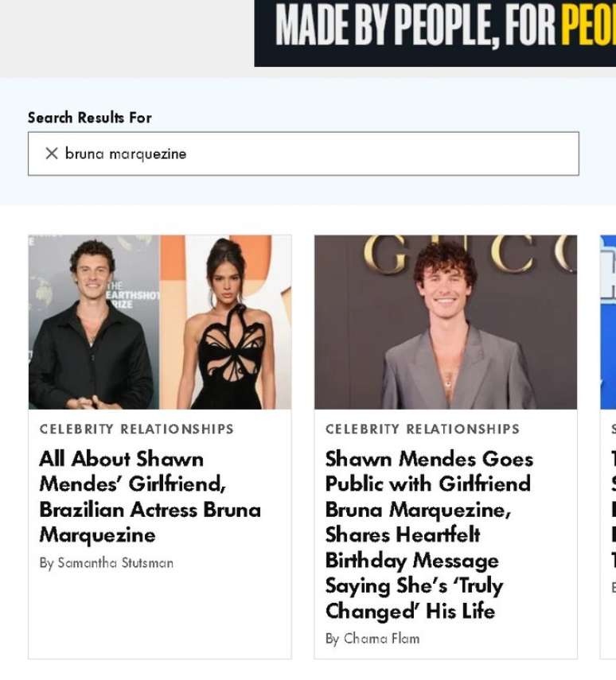Click the 'Search Results For' label

pos(90,118)
